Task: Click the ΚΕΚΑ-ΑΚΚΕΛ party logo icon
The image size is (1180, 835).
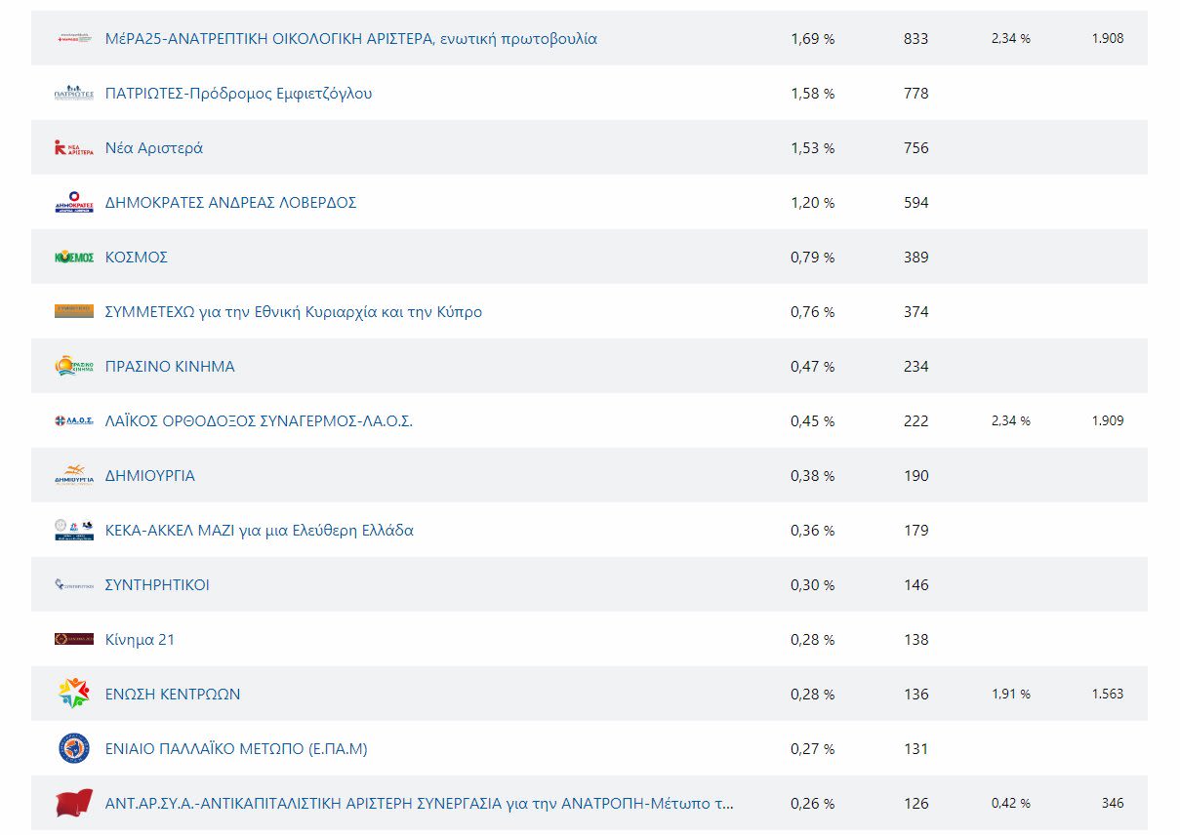Action: pos(74,531)
